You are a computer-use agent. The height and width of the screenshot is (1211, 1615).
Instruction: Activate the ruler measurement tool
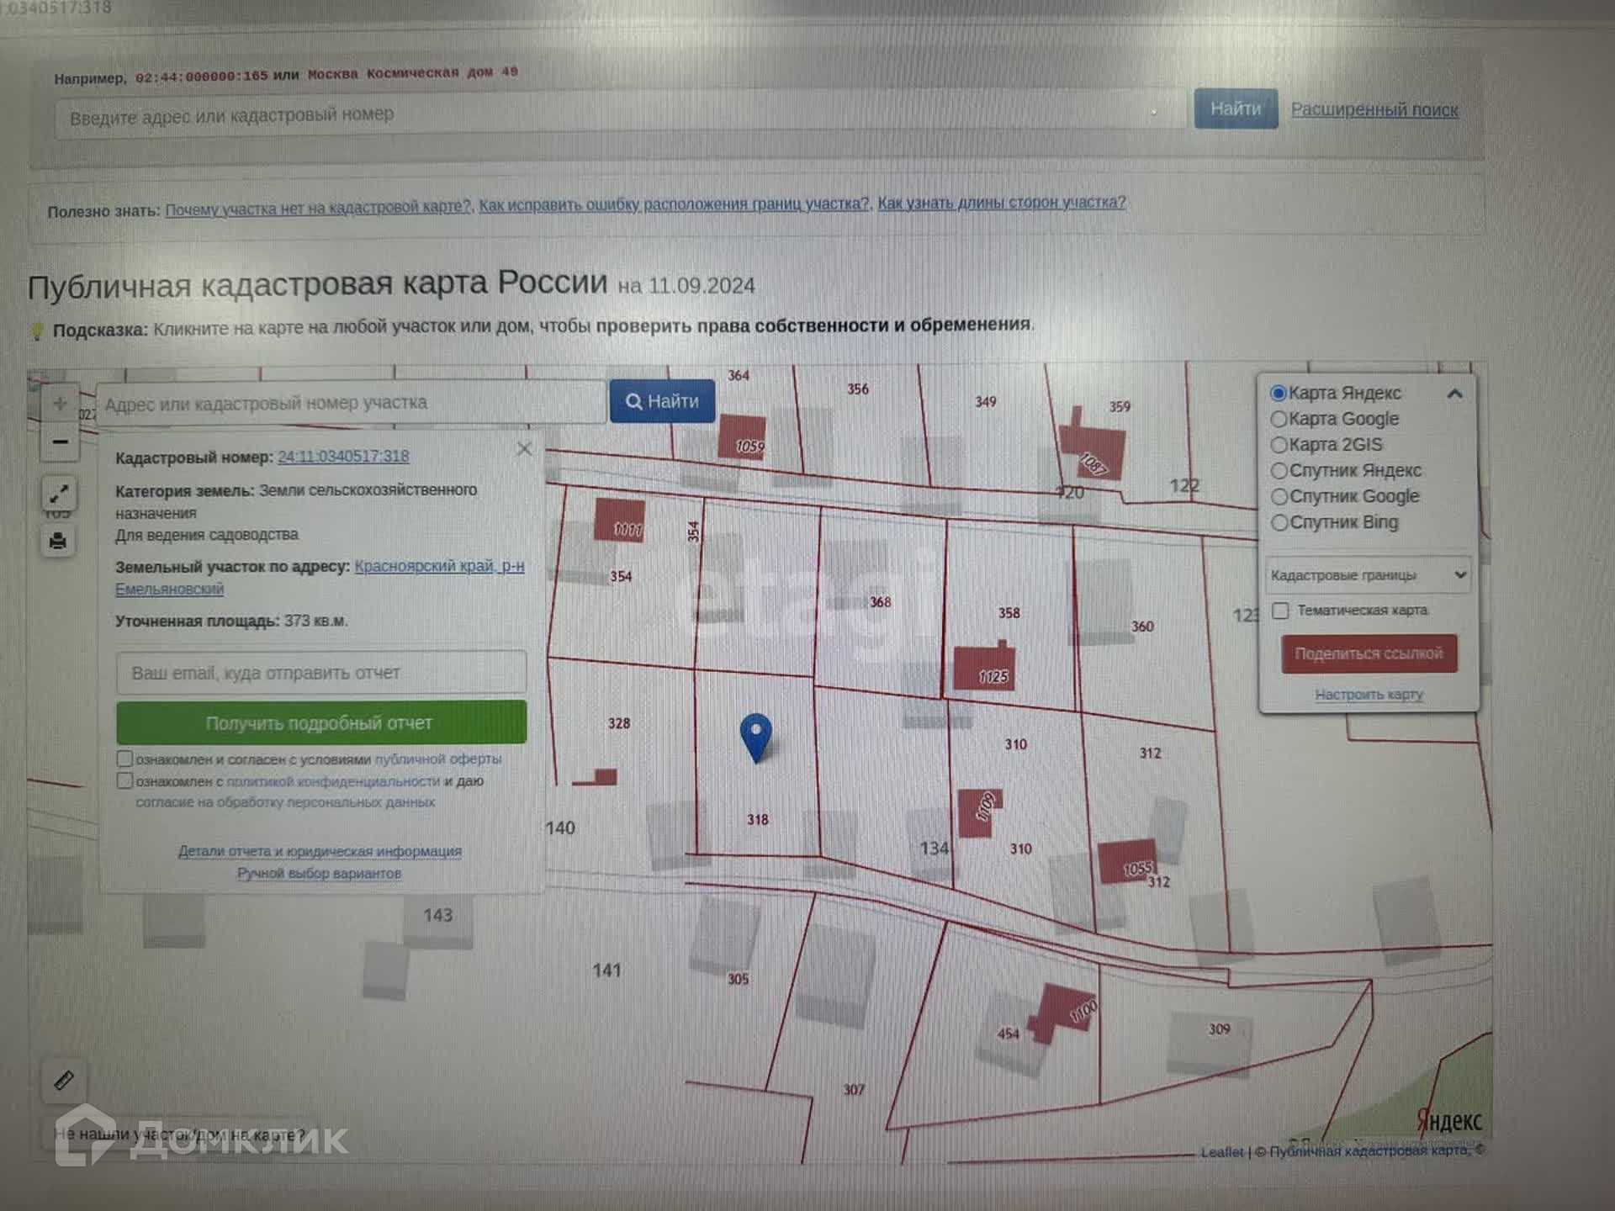point(64,1080)
